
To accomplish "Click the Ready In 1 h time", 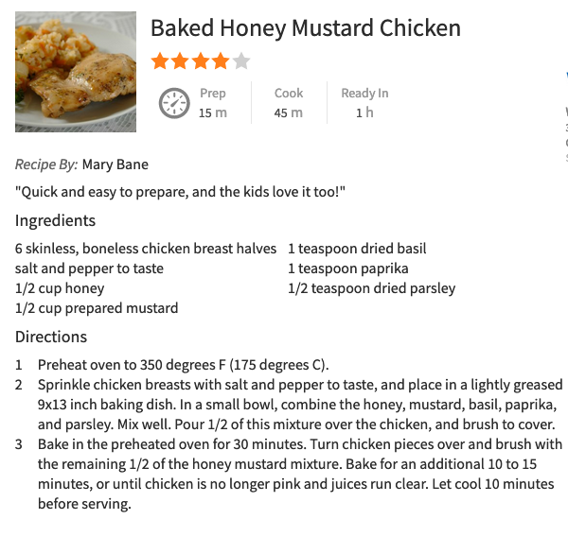I will (364, 103).
